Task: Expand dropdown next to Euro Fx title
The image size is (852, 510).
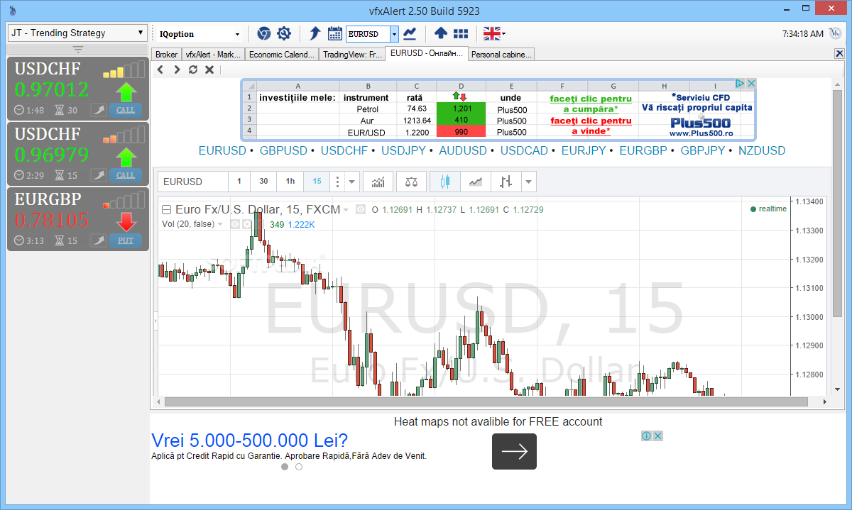Action: [346, 209]
